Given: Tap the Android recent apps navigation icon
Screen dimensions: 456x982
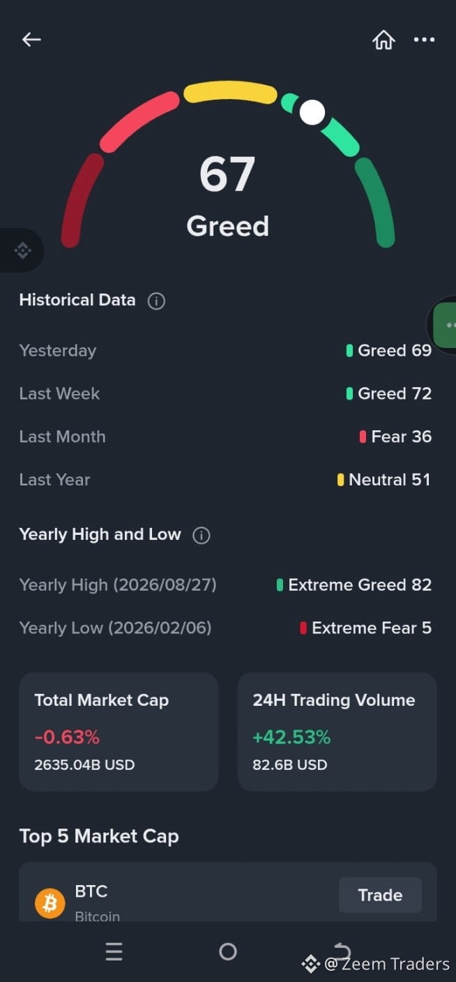Looking at the screenshot, I should (x=114, y=951).
